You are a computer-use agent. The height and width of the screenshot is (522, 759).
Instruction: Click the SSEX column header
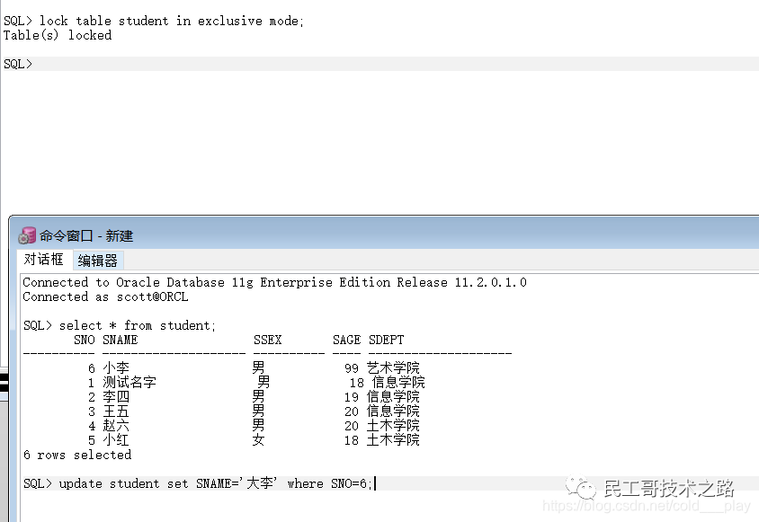coord(267,340)
